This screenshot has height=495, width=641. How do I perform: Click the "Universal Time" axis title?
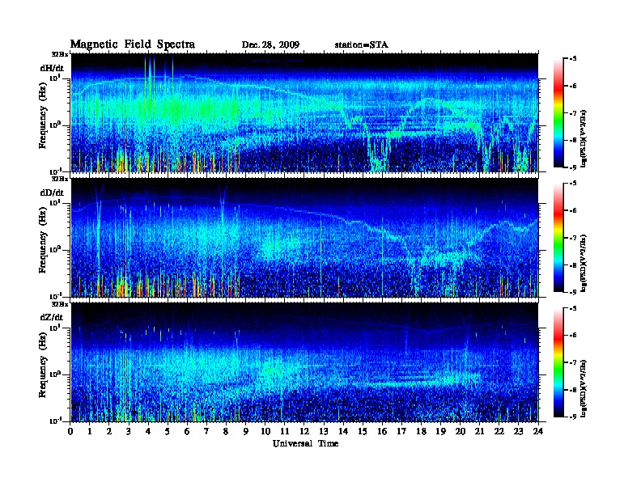(305, 443)
